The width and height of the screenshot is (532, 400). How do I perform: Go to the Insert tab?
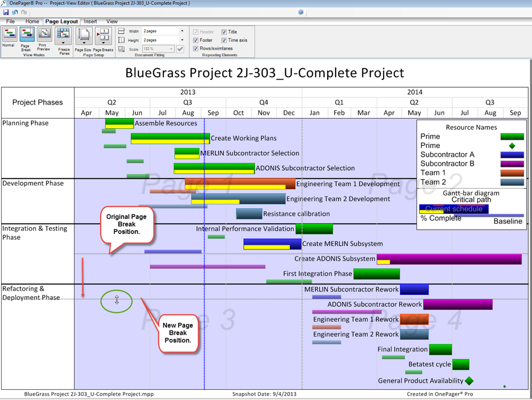coord(90,21)
